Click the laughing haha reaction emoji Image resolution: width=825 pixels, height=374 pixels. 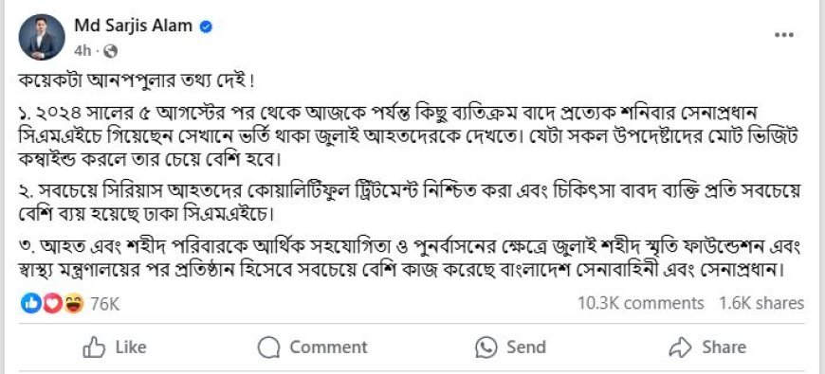(74, 303)
